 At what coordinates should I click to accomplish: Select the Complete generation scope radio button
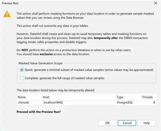coord(22,78)
